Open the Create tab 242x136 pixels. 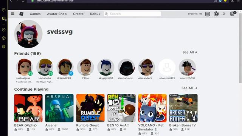click(78, 14)
